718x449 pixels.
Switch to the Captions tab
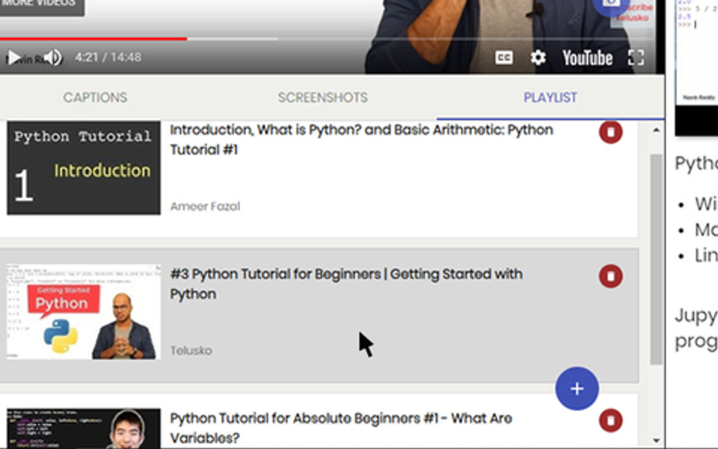tap(95, 97)
